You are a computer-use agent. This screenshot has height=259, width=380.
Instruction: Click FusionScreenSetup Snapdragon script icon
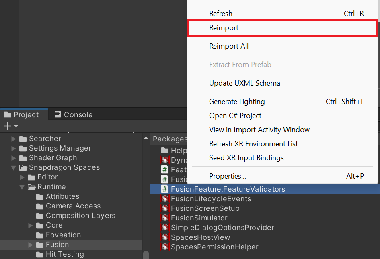click(165, 208)
